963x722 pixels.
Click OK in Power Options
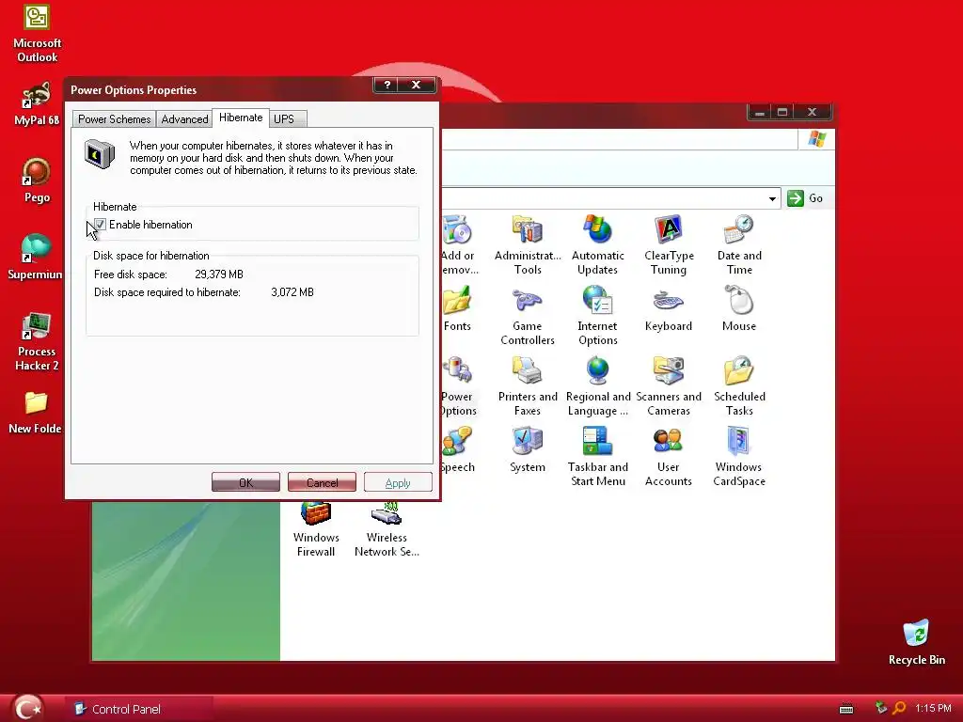click(x=245, y=482)
